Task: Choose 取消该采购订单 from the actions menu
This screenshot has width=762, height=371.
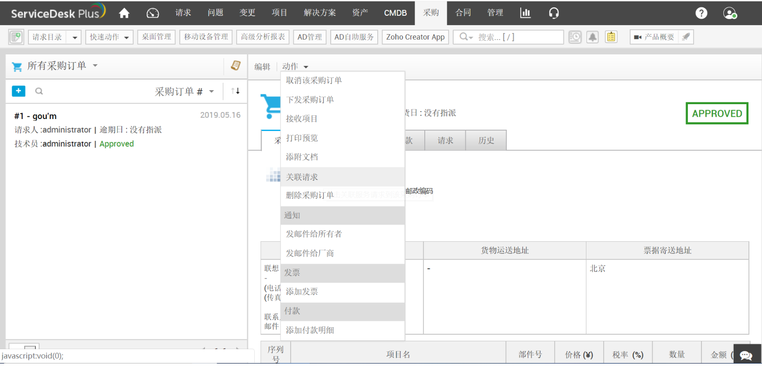Action: (343, 80)
